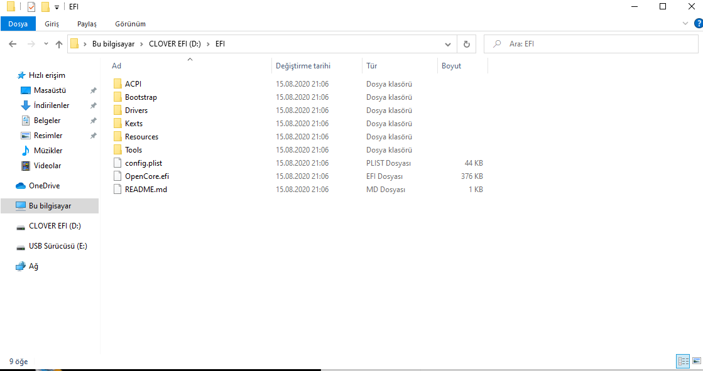Refresh the current folder view
Viewport: 703px width, 371px height.
[x=466, y=45]
